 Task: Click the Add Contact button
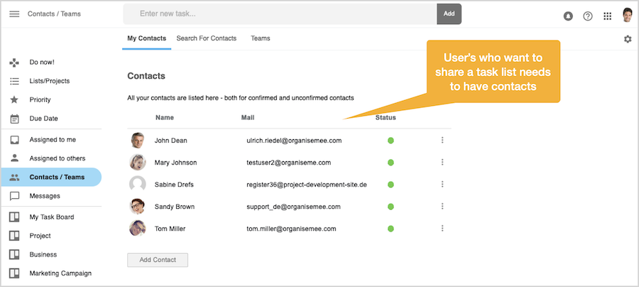158,260
